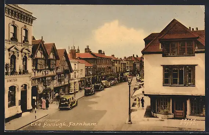Screen dimensions: 209x135
Task: Click the street lamp post in the center
Action: (130, 99)
